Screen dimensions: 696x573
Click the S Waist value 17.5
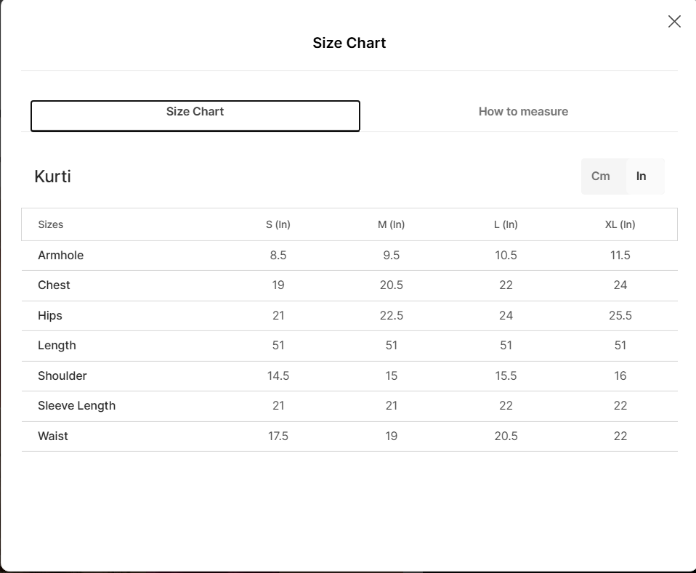click(x=278, y=436)
